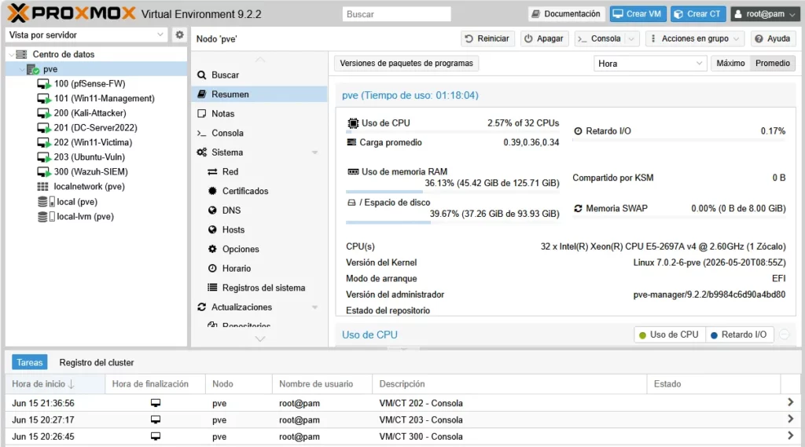Open Acciones en grupo dropdown

(695, 39)
